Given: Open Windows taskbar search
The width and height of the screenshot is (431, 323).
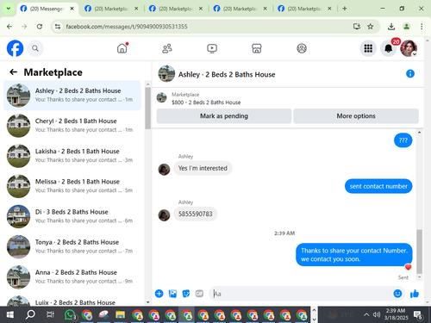Looking at the screenshot, I should point(30,314).
